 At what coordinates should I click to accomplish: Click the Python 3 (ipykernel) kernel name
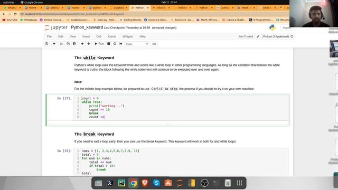tap(276, 36)
